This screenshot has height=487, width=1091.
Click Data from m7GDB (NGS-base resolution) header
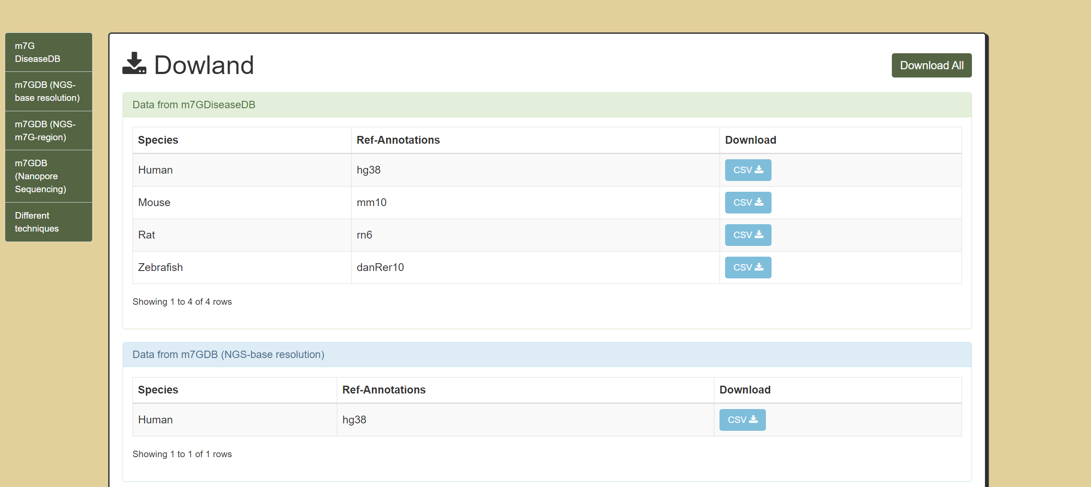[x=547, y=355]
